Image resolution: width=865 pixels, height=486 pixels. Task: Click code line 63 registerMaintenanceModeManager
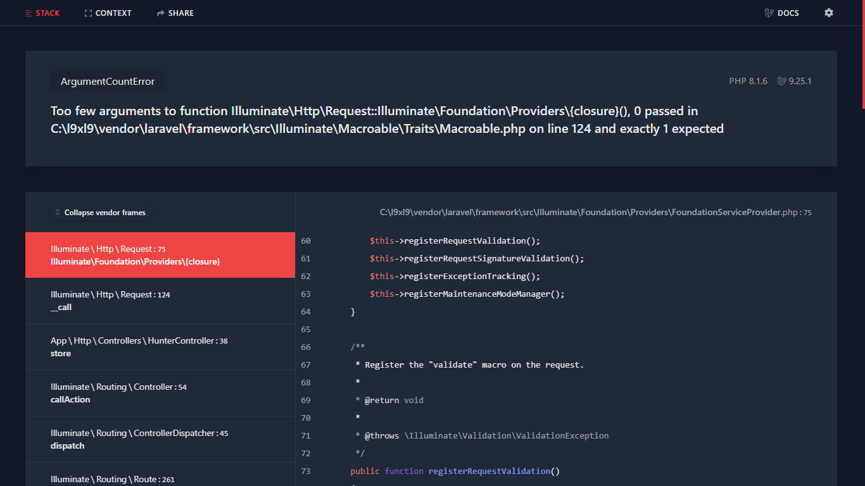click(467, 294)
